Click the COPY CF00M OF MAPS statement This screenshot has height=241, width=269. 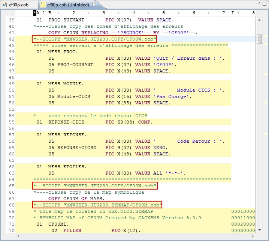pyautogui.click(x=76, y=198)
